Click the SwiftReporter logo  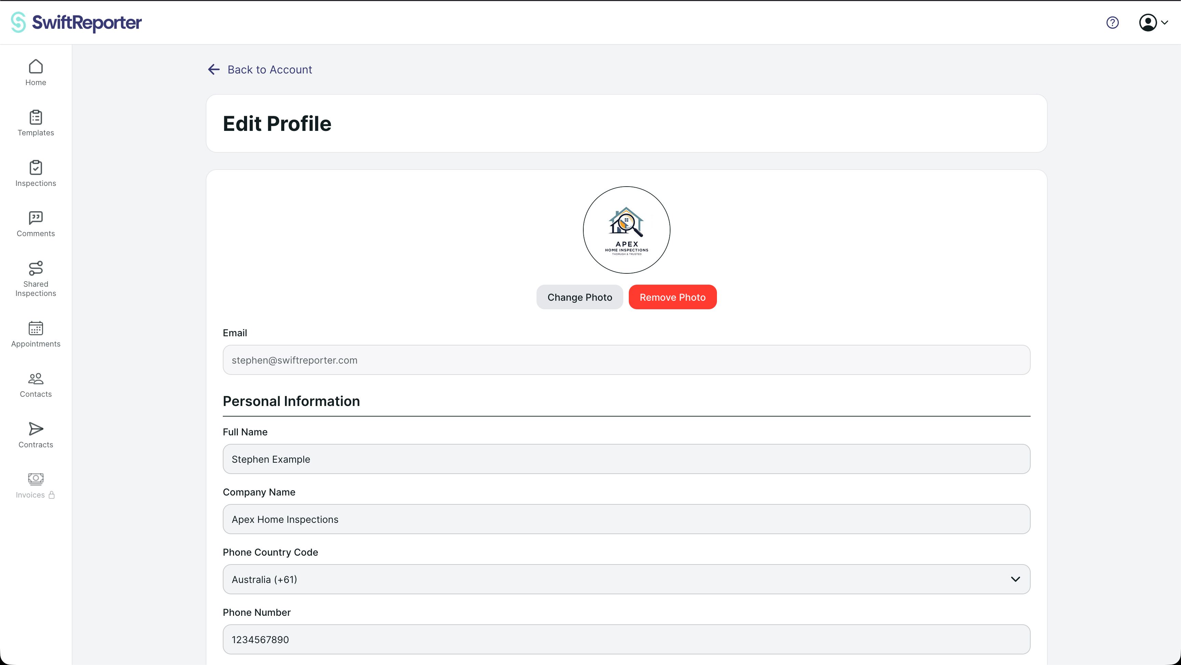pos(77,23)
